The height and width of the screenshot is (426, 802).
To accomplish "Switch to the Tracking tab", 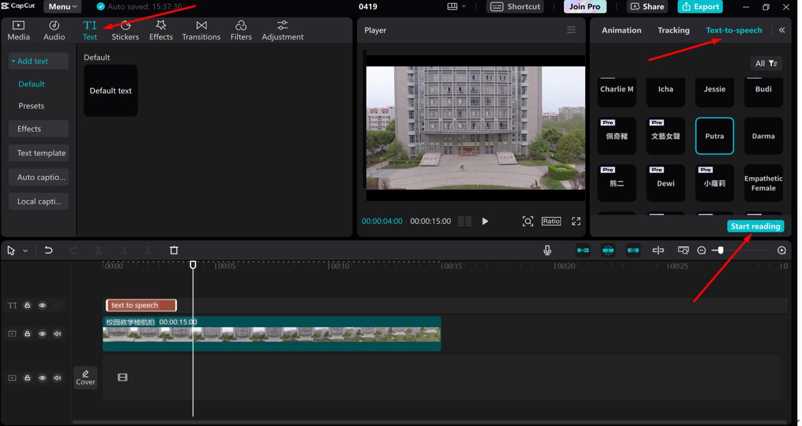I will (x=673, y=30).
